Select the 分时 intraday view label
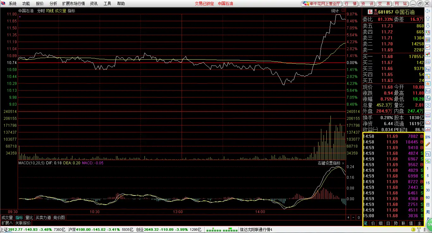Viewport: 432px width, 233px height. 41,11
